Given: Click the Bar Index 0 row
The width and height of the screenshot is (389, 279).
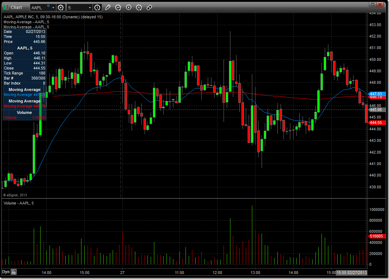Looking at the screenshot, I should (x=24, y=83).
